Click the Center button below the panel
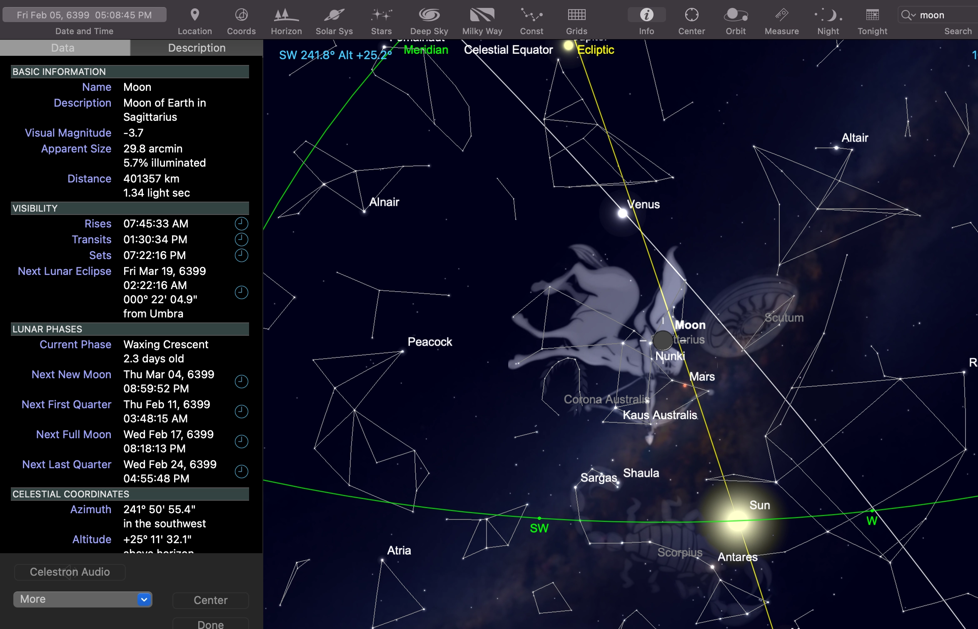The height and width of the screenshot is (629, 978). pos(210,600)
